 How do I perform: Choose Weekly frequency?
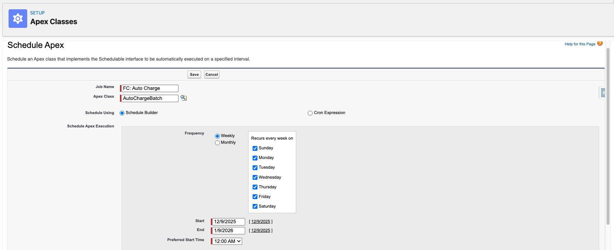pos(217,136)
